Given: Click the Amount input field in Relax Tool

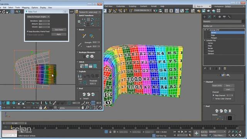Looking at the screenshot, I should 44,24.
